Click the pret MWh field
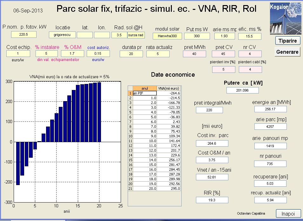The width and height of the screenshot is (303, 221). click(194, 54)
